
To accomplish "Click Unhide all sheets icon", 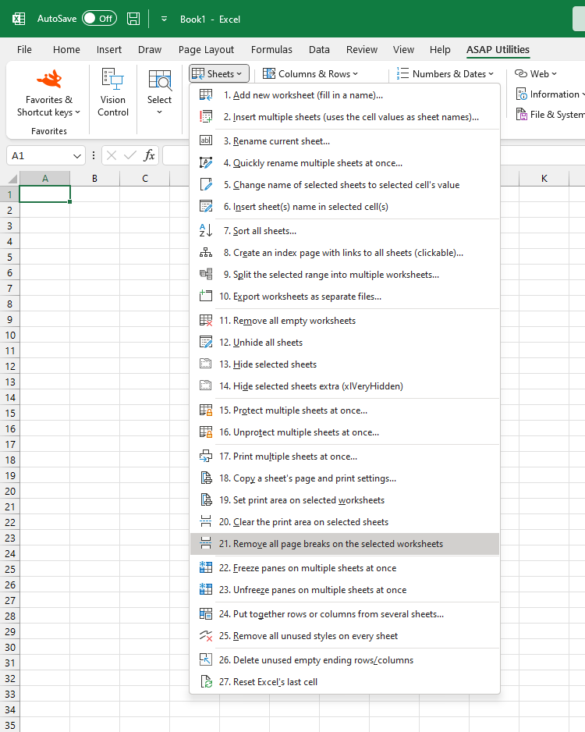I will 206,342.
